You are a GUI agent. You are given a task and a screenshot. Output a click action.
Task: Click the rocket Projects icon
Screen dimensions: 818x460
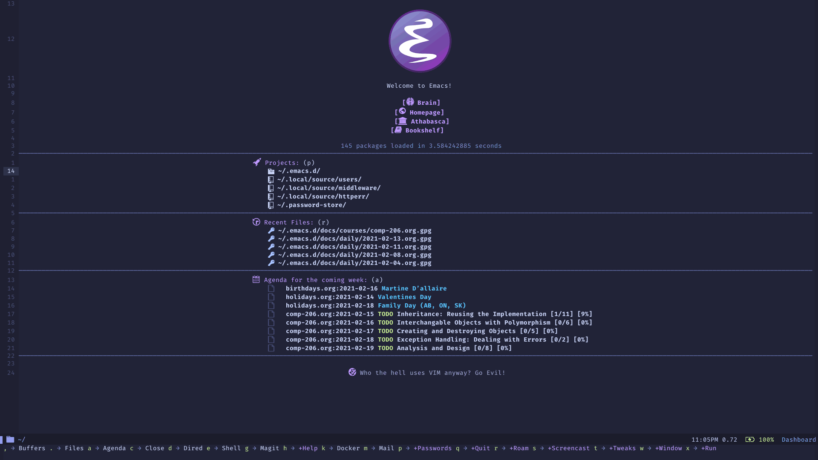256,162
